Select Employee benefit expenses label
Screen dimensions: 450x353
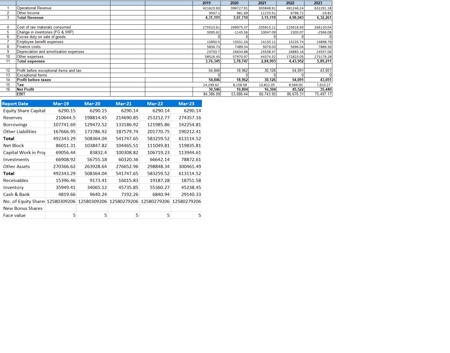click(40, 42)
